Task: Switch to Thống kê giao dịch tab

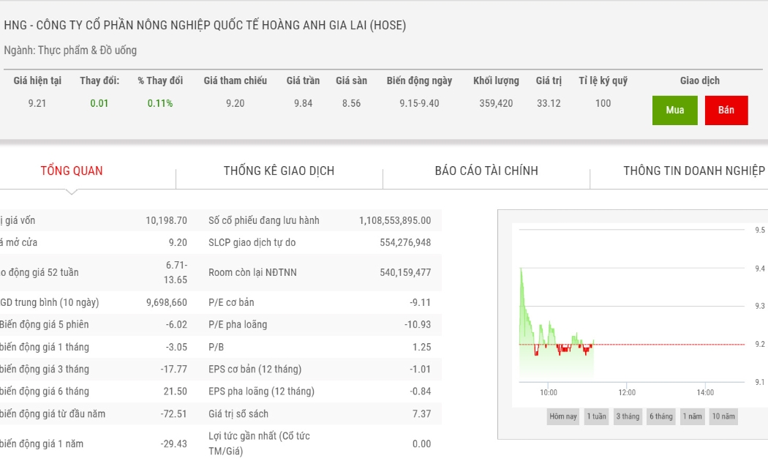Action: 279,170
